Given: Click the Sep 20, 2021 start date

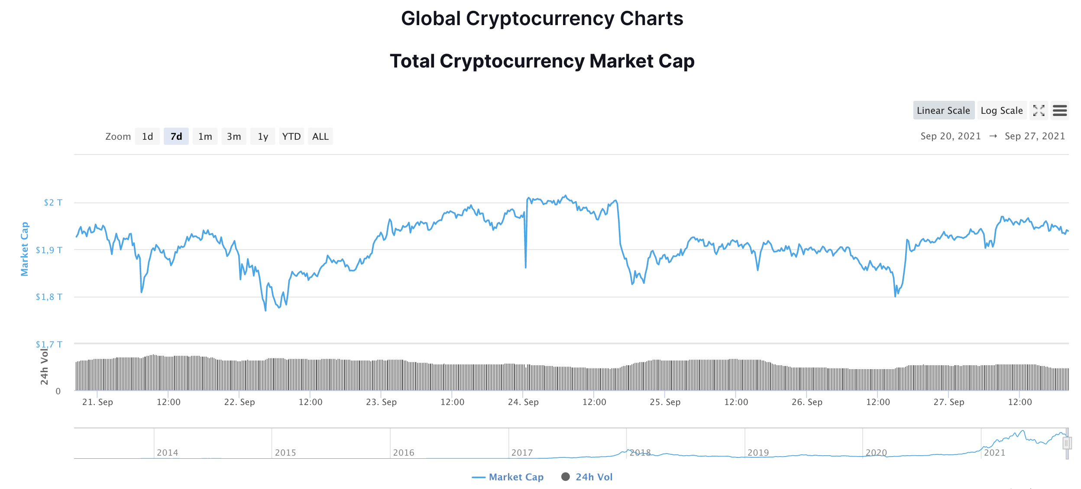Looking at the screenshot, I should coord(950,136).
